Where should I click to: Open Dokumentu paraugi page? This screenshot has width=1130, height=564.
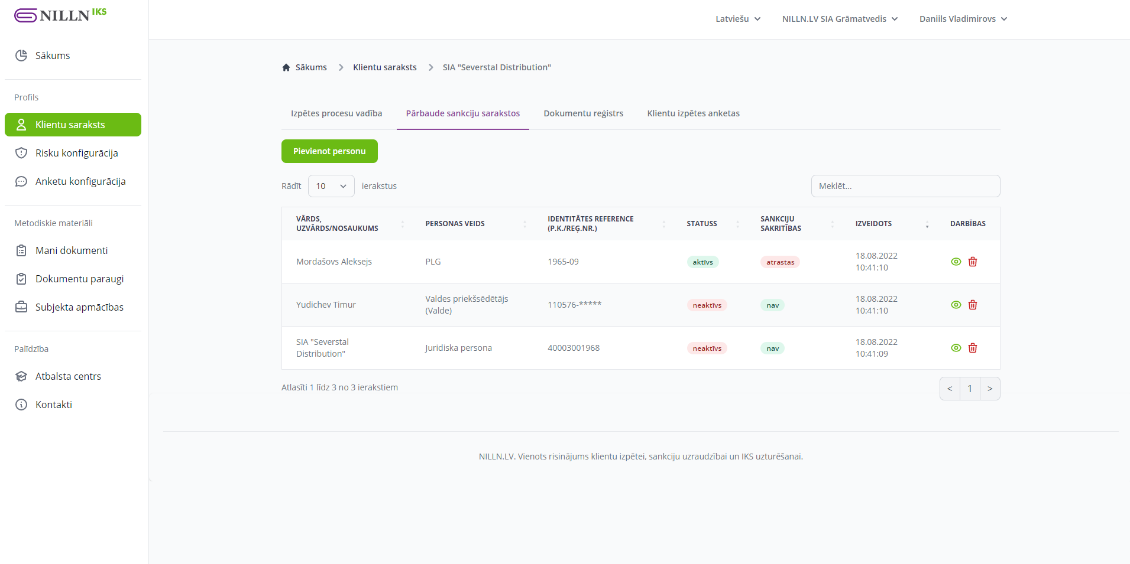click(x=73, y=279)
